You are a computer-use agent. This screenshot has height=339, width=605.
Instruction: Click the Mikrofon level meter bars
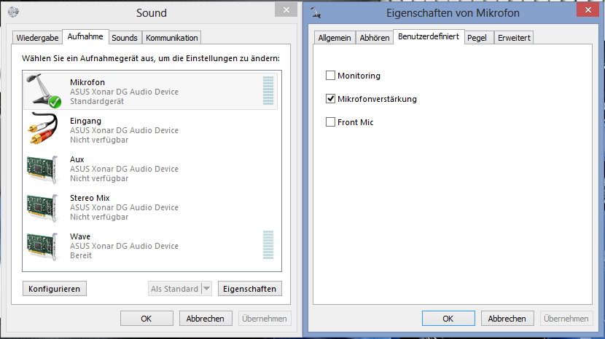click(x=268, y=92)
